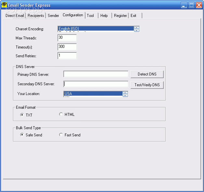This screenshot has height=192, width=204.
Task: Click the Primary DNS Server field
Action: pyautogui.click(x=96, y=74)
